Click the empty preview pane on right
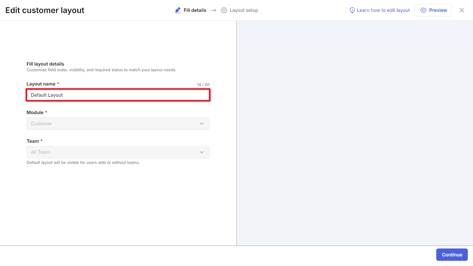The height and width of the screenshot is (266, 473). pyautogui.click(x=355, y=133)
